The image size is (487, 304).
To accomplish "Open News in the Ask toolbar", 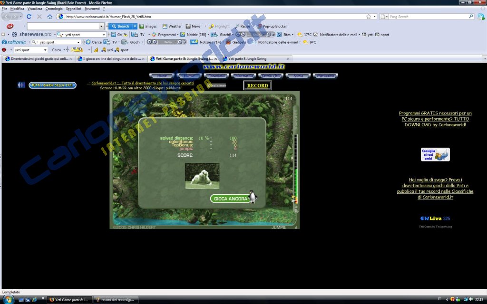I will pos(193,27).
